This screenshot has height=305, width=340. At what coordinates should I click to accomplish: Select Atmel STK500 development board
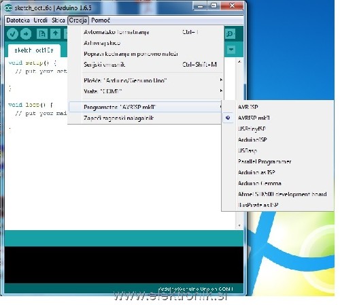coord(277,194)
